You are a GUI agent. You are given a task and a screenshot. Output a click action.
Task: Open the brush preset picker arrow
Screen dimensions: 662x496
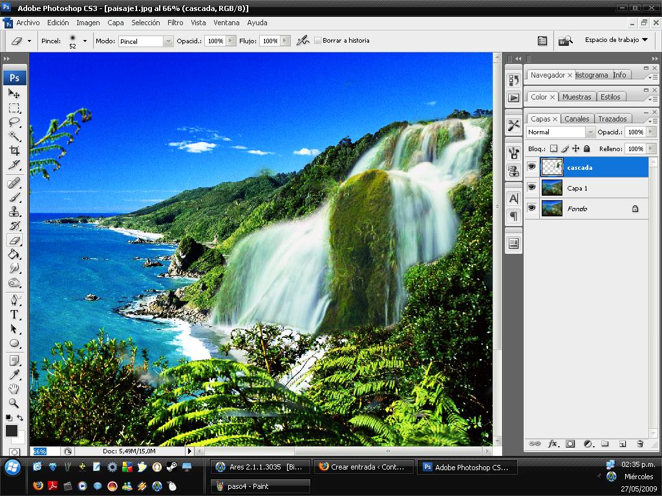pos(85,41)
